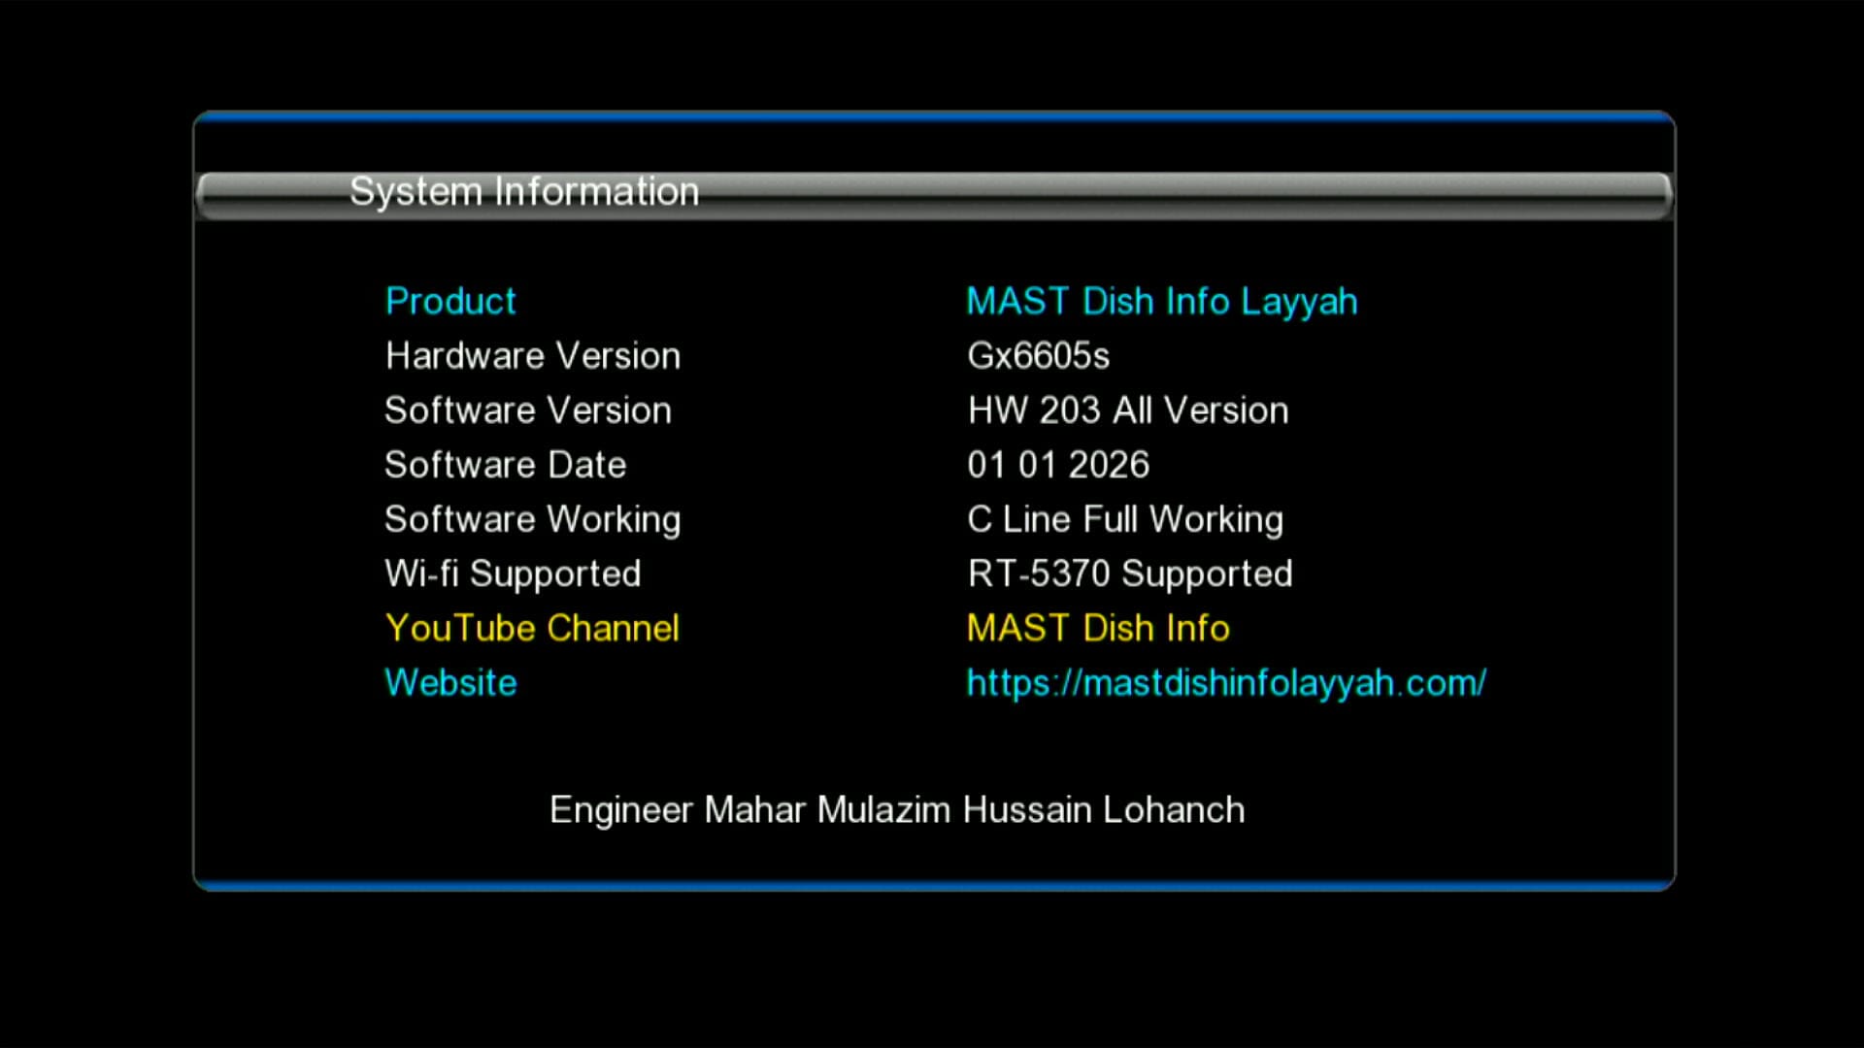Open the mastdishinfolayyah.com website link
Screen dimensions: 1864x1048
pyautogui.click(x=1225, y=681)
